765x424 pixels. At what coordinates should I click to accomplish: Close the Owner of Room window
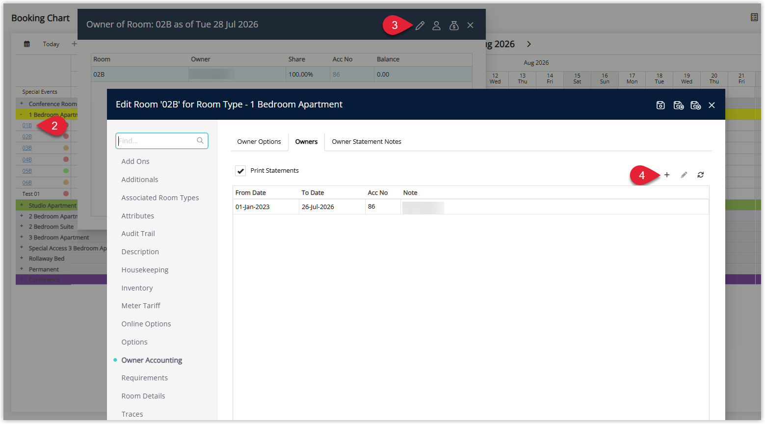[470, 26]
